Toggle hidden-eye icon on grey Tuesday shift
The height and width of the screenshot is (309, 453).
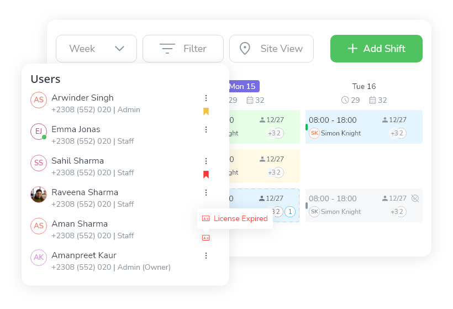pyautogui.click(x=415, y=198)
